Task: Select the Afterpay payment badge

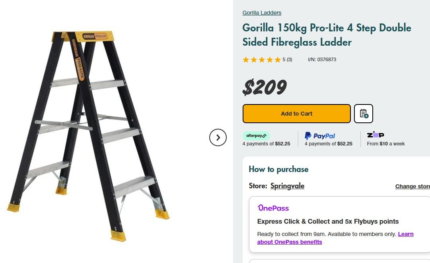Action: (x=256, y=135)
